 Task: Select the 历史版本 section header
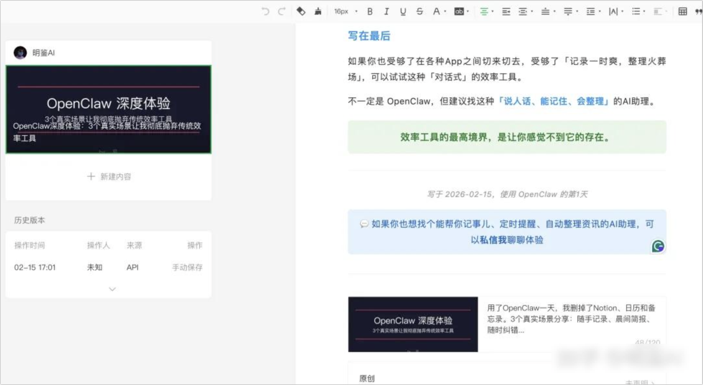[x=30, y=220]
